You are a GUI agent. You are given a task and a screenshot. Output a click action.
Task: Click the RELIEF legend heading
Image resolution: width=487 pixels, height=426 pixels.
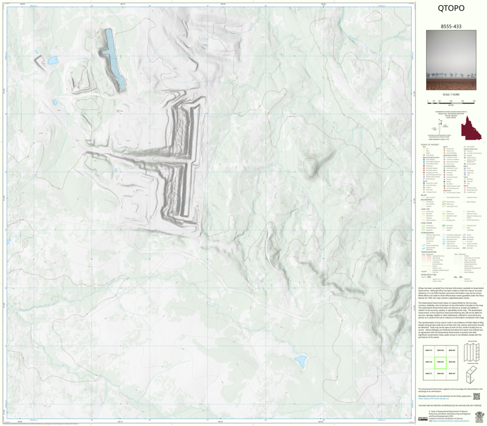pos(423,196)
